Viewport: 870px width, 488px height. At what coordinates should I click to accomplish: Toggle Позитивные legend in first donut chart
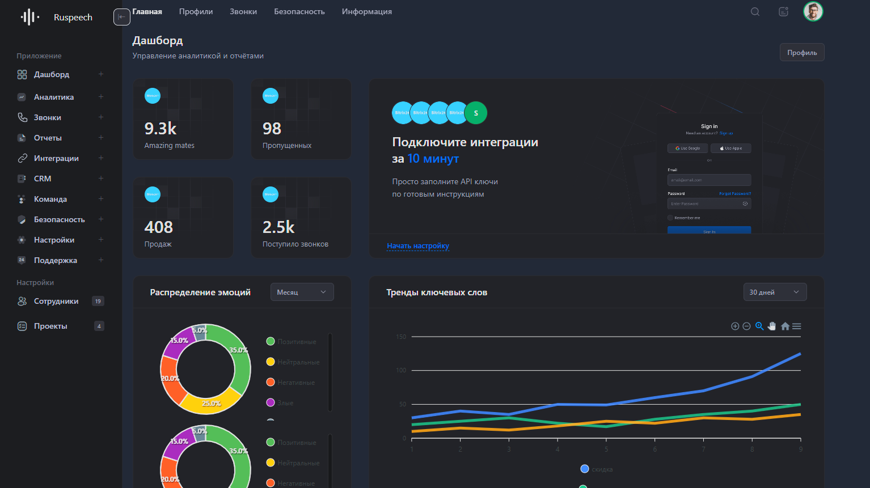click(291, 341)
